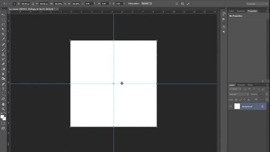Select the ice-cream document tab
Screen dimensions: 270x152
[x=32, y=9]
